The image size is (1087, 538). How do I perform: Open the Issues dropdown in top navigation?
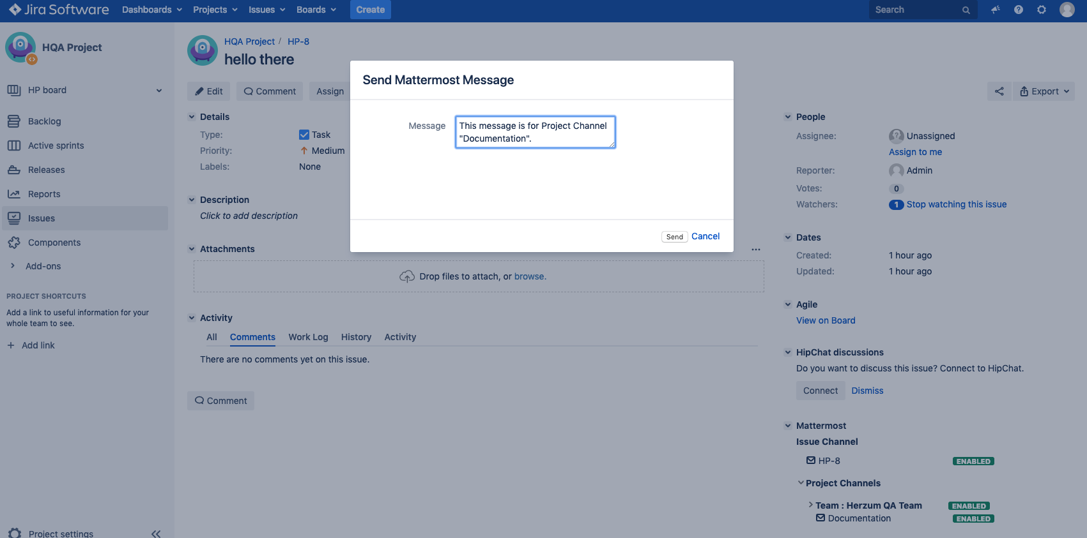pos(267,10)
